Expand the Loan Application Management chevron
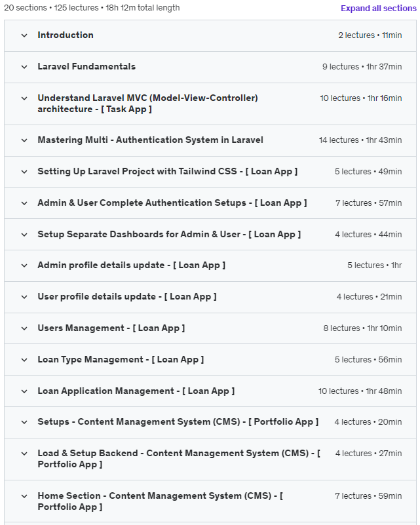 click(x=24, y=391)
